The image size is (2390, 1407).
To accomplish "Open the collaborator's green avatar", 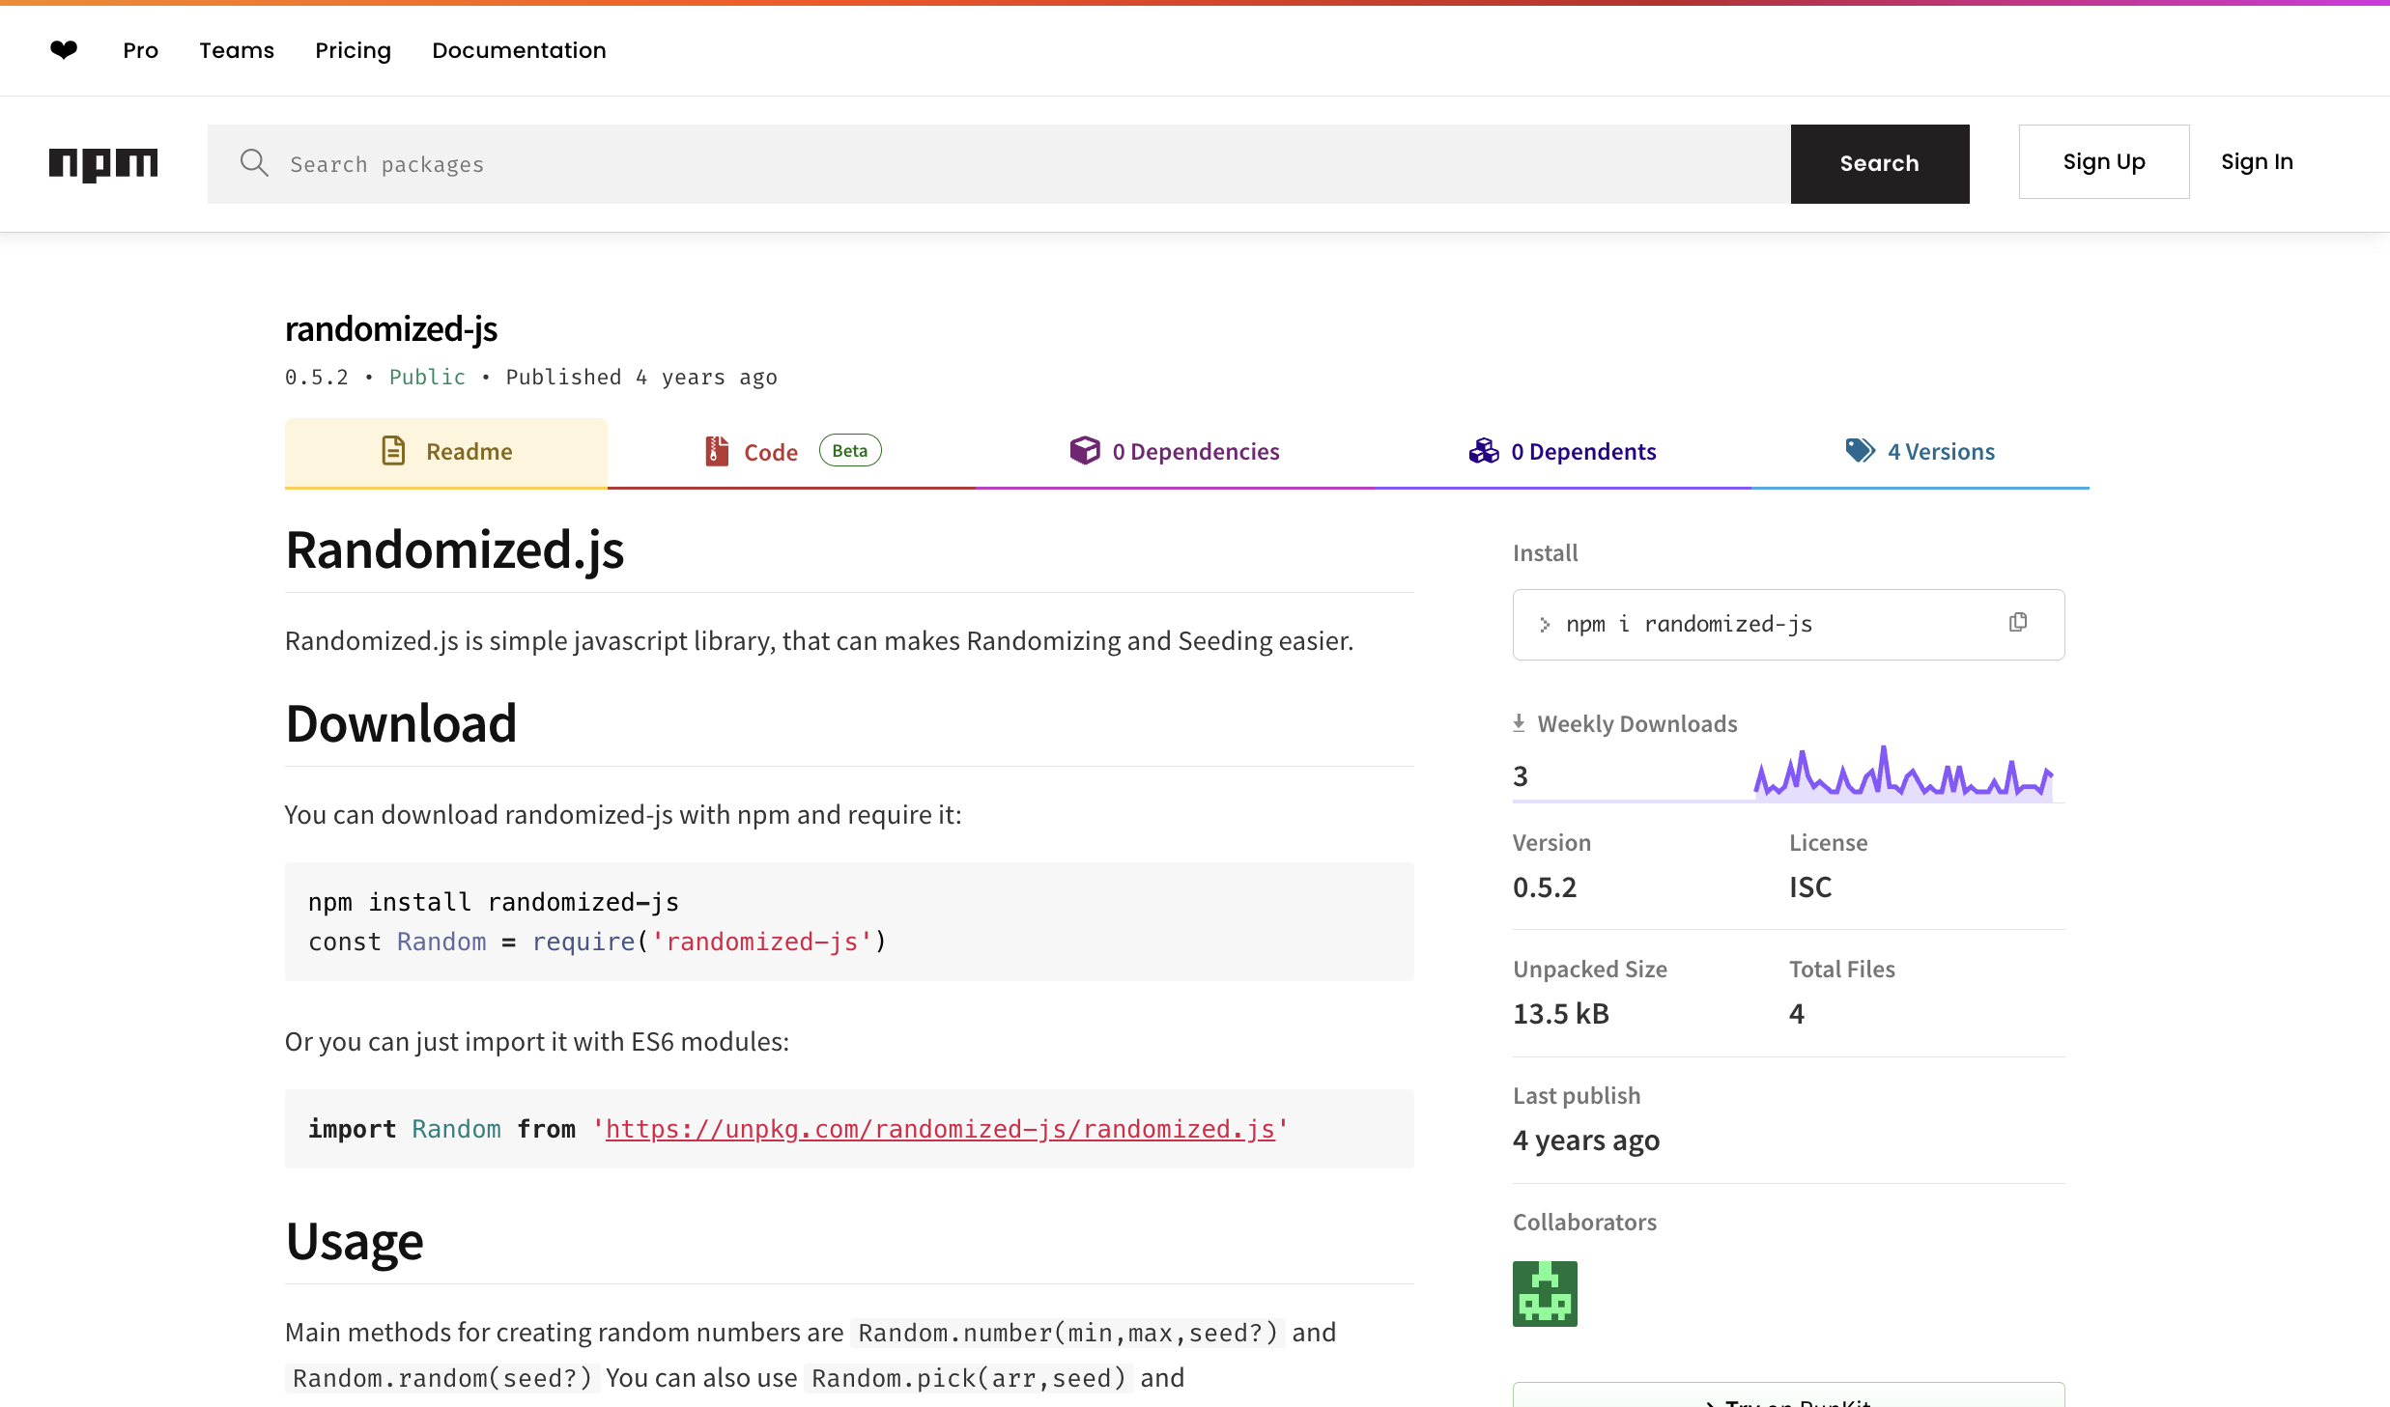I will click(1545, 1293).
